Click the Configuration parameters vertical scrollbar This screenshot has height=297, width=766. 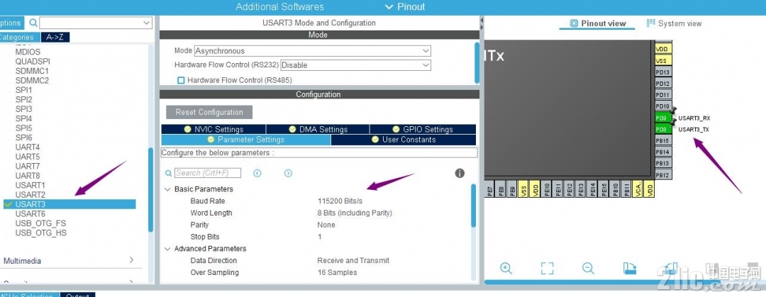(473, 206)
